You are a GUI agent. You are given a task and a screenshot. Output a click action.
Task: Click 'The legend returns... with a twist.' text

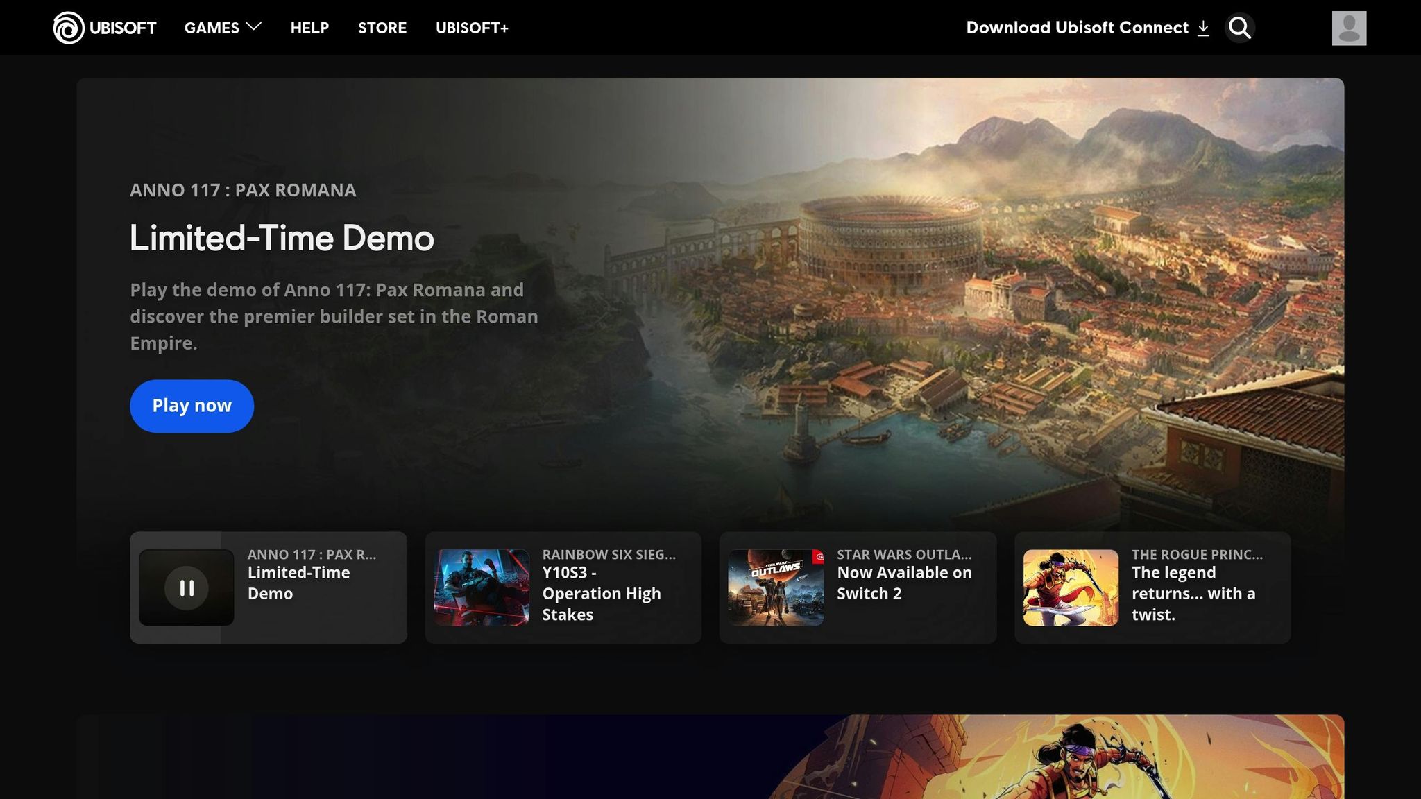pyautogui.click(x=1193, y=594)
